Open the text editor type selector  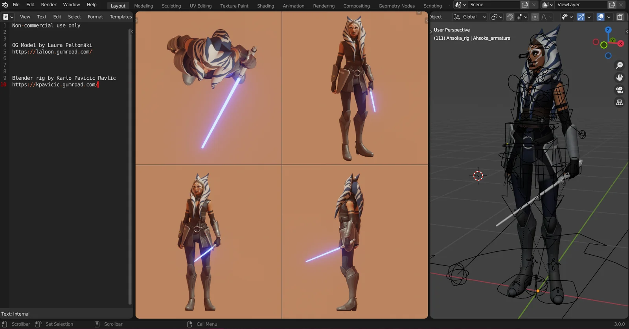(x=8, y=17)
